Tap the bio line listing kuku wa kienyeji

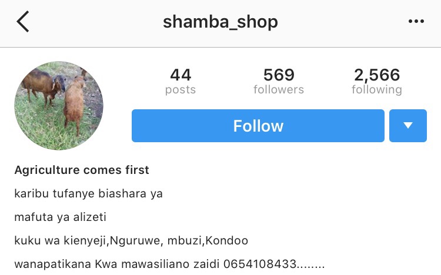(131, 241)
